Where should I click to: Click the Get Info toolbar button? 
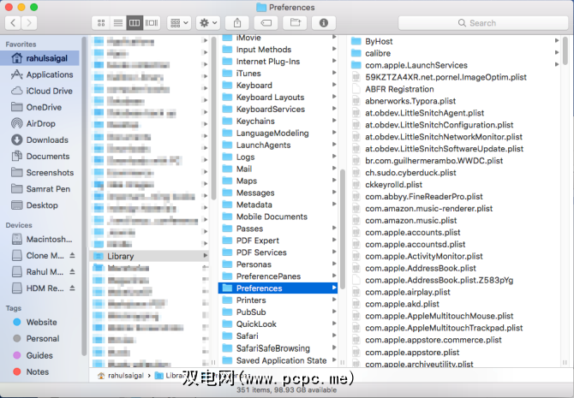pyautogui.click(x=324, y=23)
